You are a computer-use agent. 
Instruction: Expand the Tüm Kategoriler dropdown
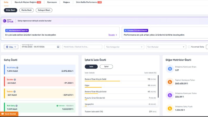pyautogui.click(x=124, y=47)
